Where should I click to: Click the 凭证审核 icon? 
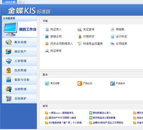point(47,51)
